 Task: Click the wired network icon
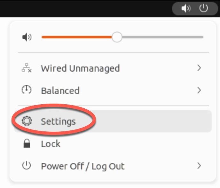point(27,68)
